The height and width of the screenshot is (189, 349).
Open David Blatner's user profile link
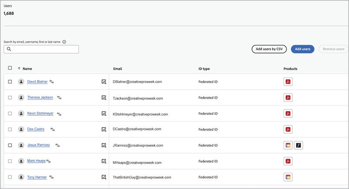[38, 82]
